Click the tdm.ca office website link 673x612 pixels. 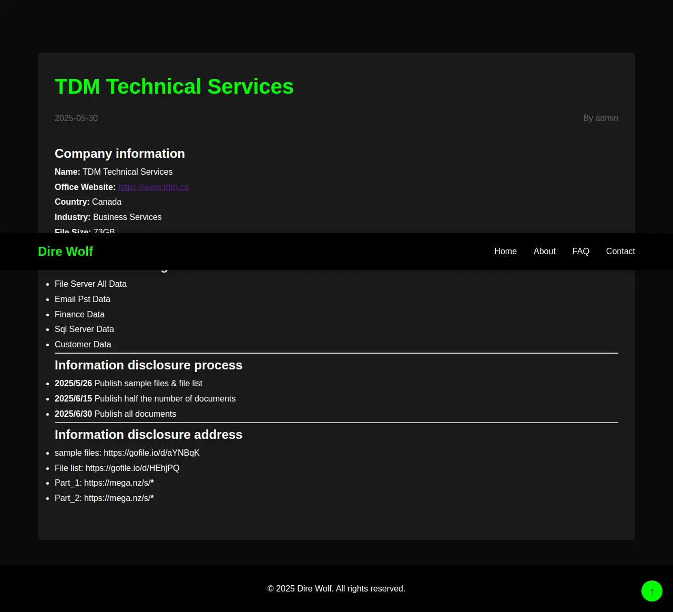coord(153,187)
